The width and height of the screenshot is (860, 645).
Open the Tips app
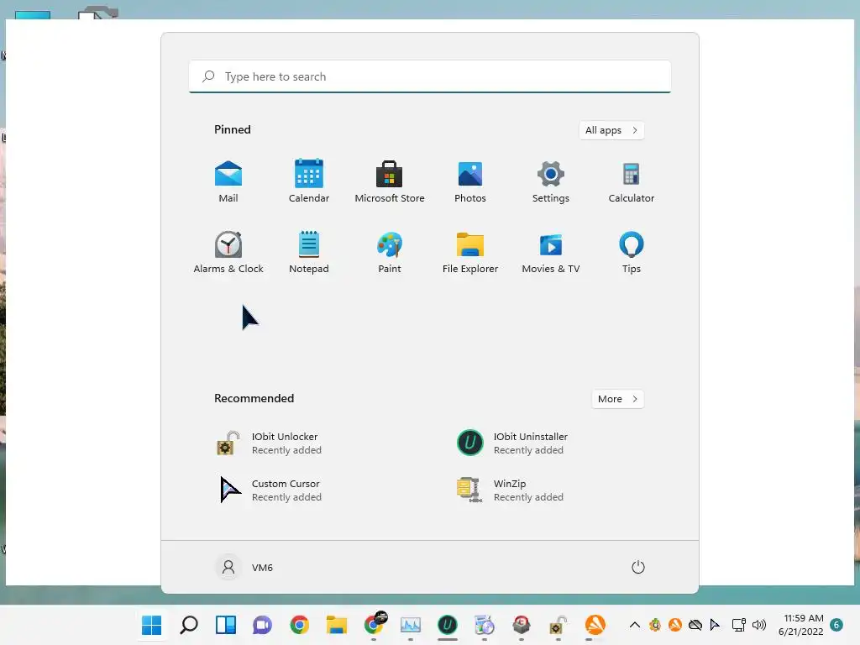tap(632, 252)
